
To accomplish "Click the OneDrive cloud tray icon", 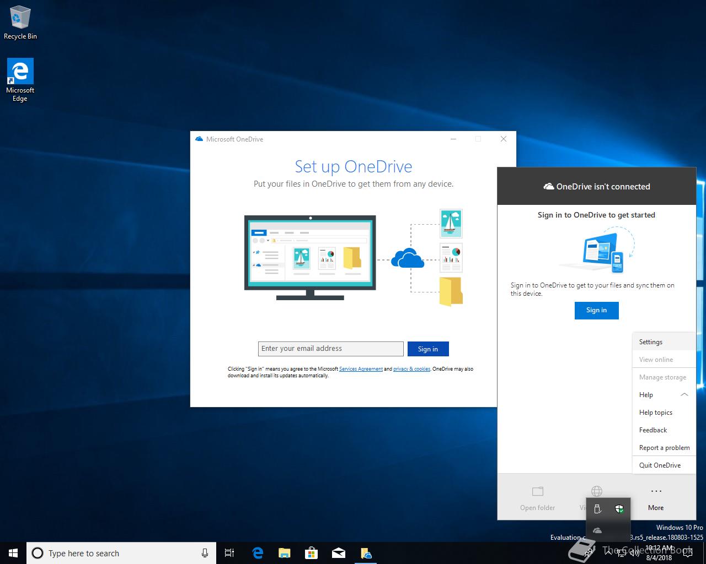I will (597, 530).
